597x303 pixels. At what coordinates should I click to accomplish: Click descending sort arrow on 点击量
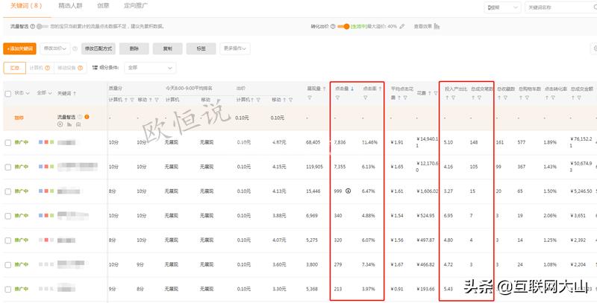tap(352, 89)
